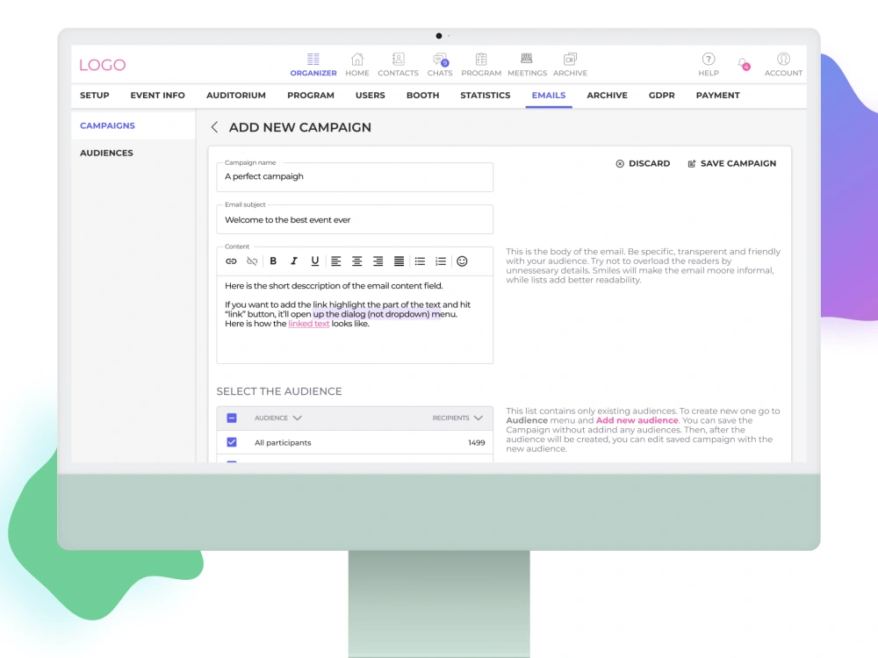Follow the 'linked text' hyperlink
This screenshot has width=878, height=658.
[308, 324]
